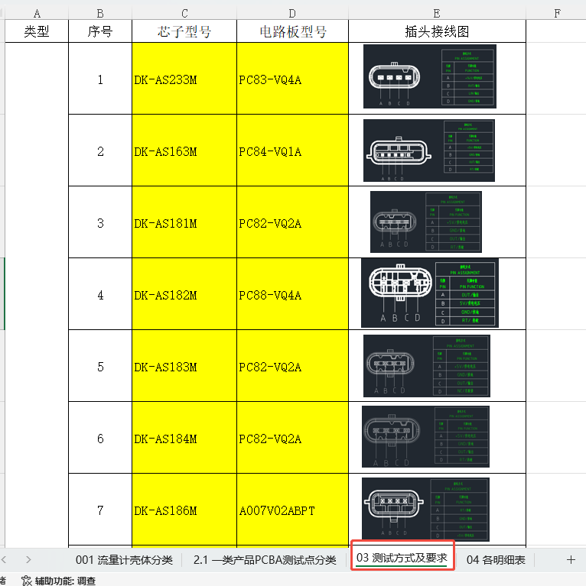The height and width of the screenshot is (586, 586).
Task: Click the 辅助功能: 调查 status bar text
Action: pyautogui.click(x=65, y=581)
